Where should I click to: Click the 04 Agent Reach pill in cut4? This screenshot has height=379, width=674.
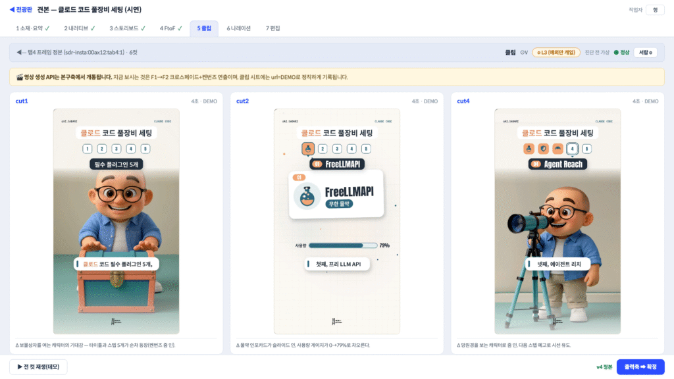(x=558, y=164)
